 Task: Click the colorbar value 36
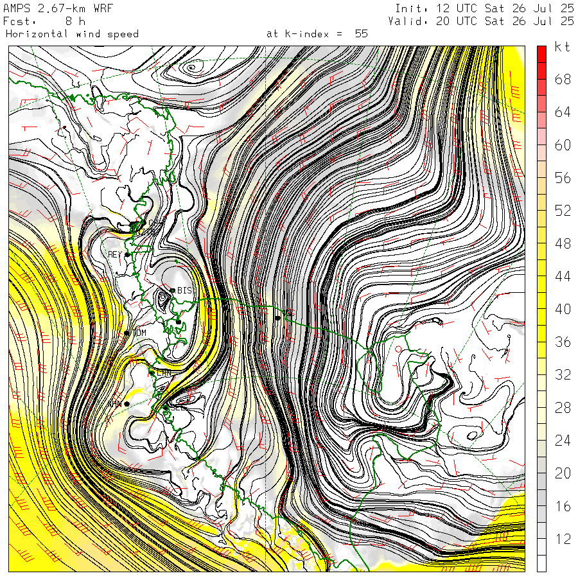pyautogui.click(x=563, y=342)
